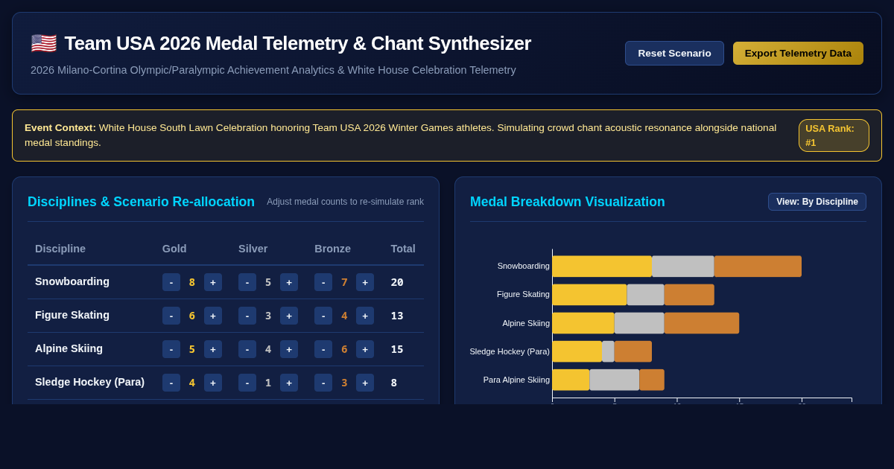Click the Figure Skating total value 13
The width and height of the screenshot is (894, 469).
[x=397, y=316]
